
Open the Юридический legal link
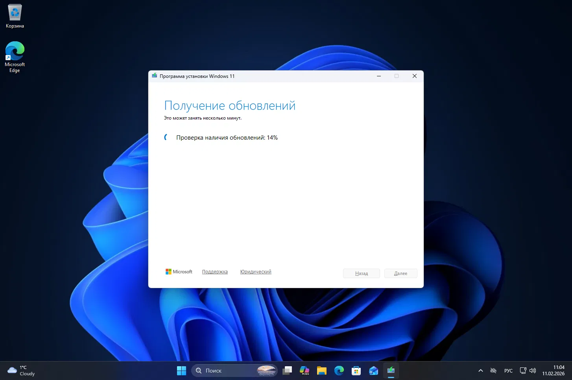pyautogui.click(x=256, y=272)
